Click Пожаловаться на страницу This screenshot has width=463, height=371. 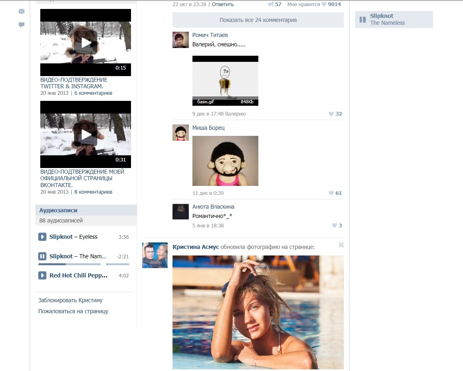73,311
